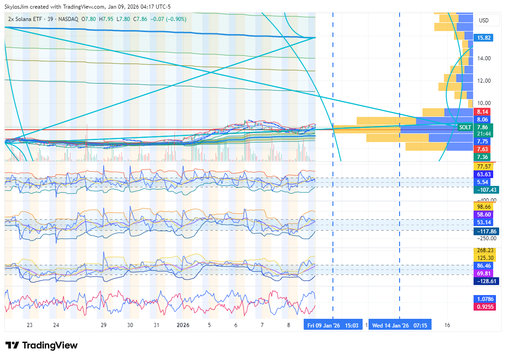Click the pink 0.9255 indicator value label

tap(485, 307)
